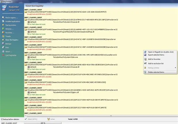Open Backup in the sidebar
The width and height of the screenshot is (178, 124).
8,44
